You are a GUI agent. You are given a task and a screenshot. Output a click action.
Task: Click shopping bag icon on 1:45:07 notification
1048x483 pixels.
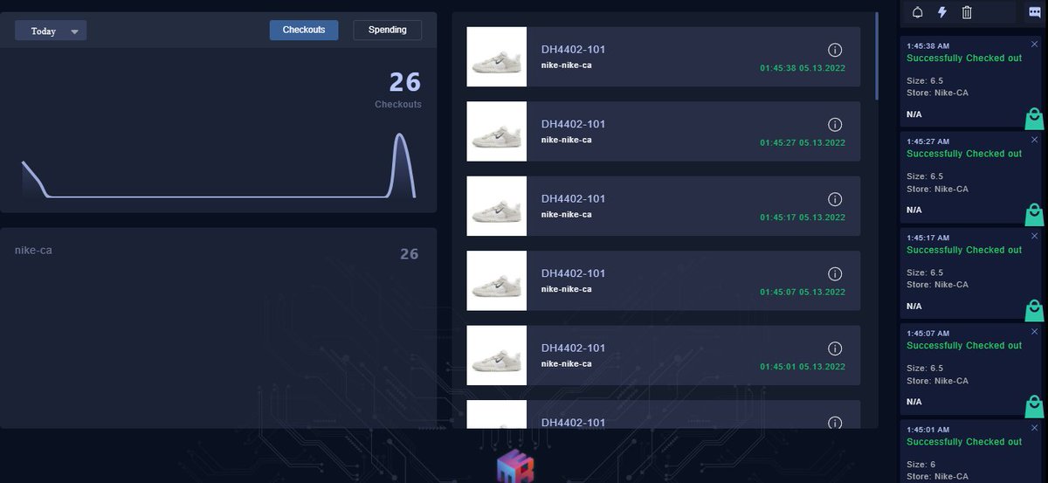click(1034, 406)
